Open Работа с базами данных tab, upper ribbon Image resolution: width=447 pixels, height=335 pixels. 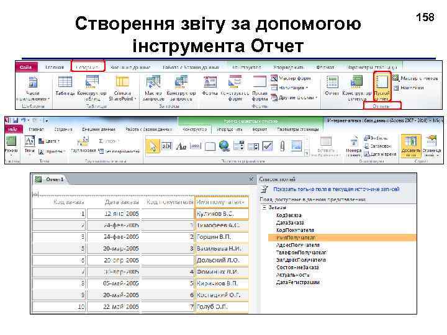[x=191, y=67]
